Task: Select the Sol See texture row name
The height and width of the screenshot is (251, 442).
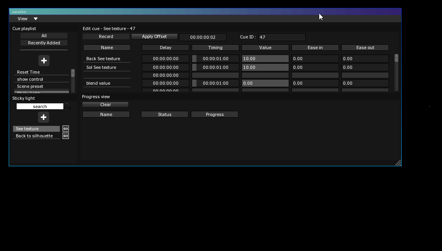Action: (107, 67)
